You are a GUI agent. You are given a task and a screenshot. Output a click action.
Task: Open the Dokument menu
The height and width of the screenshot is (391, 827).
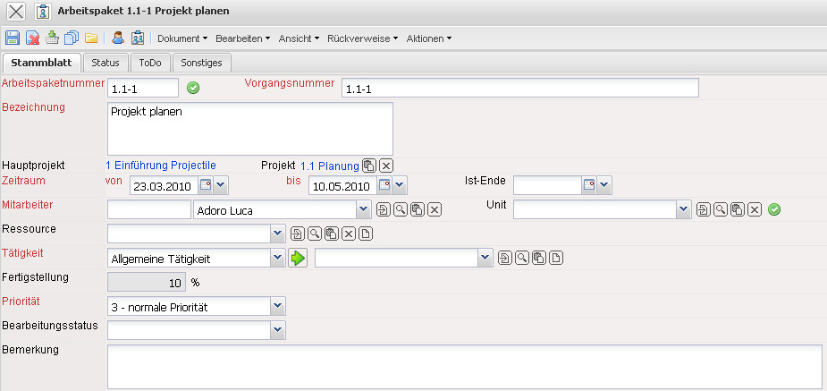[181, 38]
